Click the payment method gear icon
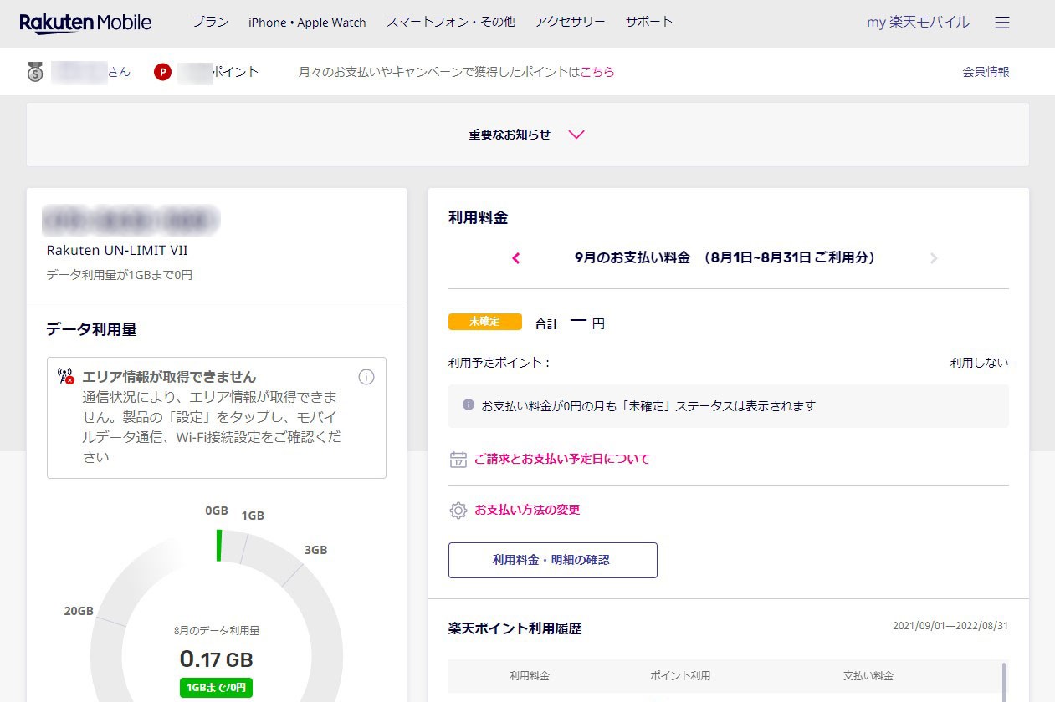 point(458,510)
